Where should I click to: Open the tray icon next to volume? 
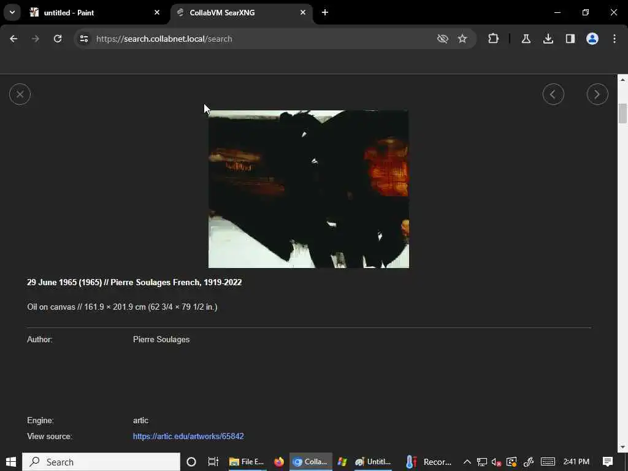511,462
